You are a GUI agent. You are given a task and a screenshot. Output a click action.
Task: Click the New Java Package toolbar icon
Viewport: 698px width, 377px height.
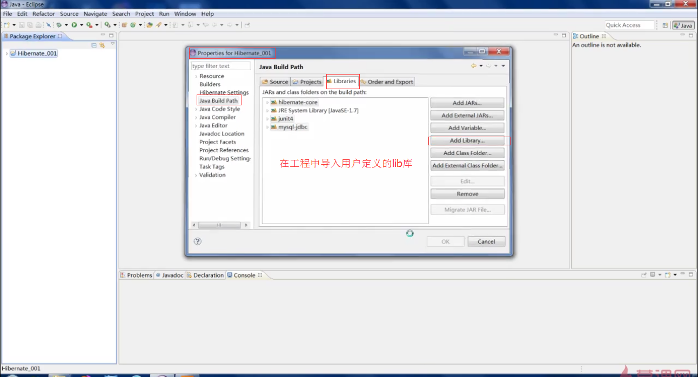124,25
